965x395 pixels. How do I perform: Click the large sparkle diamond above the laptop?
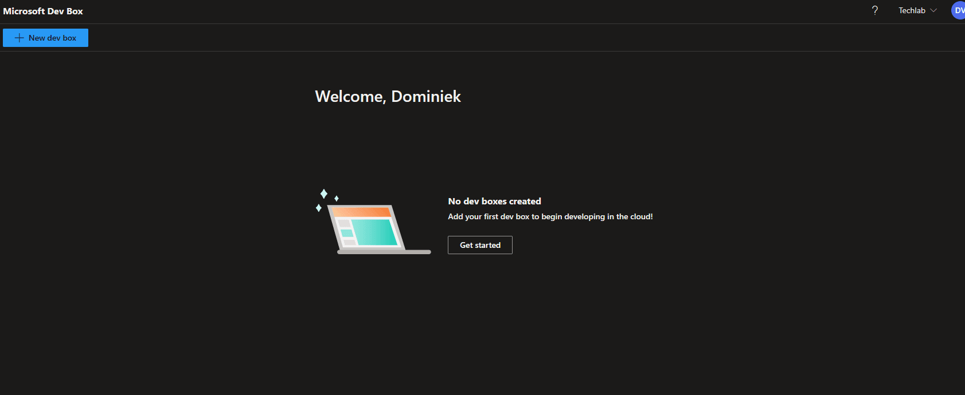point(324,193)
